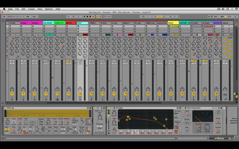Click the Utility DC button
This screenshot has width=239, height=149.
tap(102, 111)
